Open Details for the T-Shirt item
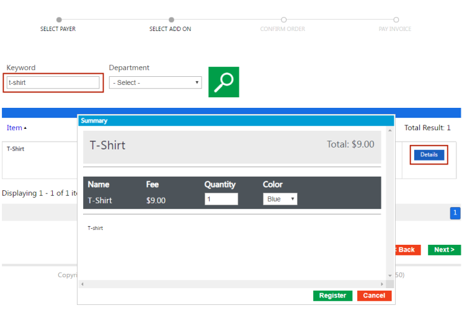The height and width of the screenshot is (313, 462). [x=429, y=155]
